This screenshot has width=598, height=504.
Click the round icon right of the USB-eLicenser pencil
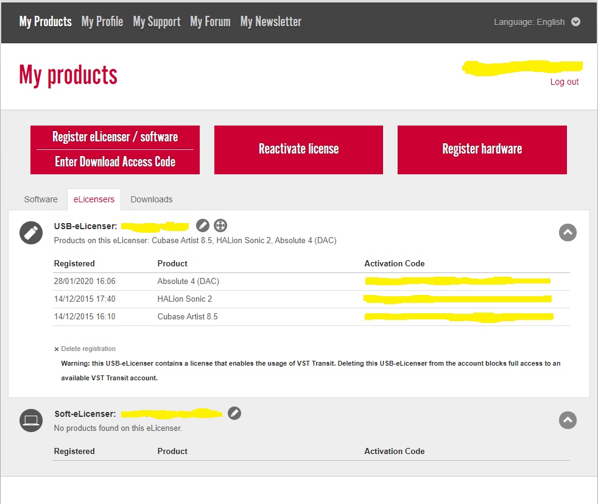(x=220, y=225)
